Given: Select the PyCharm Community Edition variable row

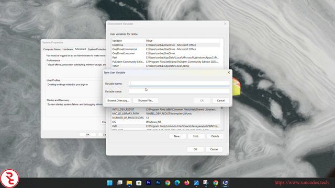Looking at the screenshot, I should pos(166,62).
